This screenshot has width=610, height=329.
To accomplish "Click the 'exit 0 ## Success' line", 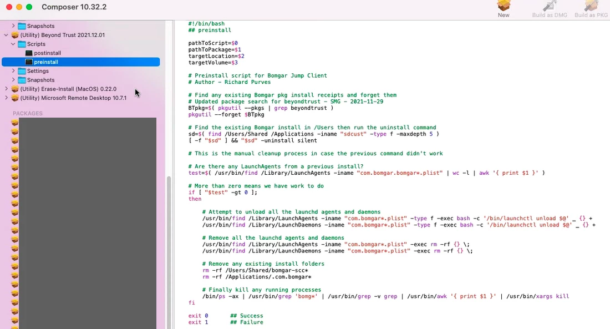I will [x=226, y=316].
